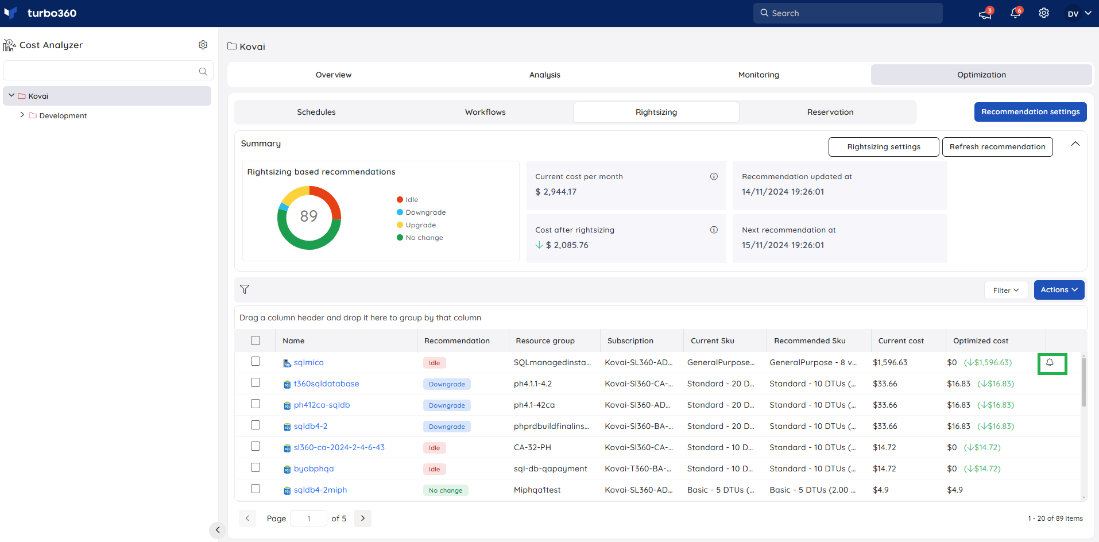1099x542 pixels.
Task: Click the sidebar search magnifier icon
Action: click(x=203, y=71)
